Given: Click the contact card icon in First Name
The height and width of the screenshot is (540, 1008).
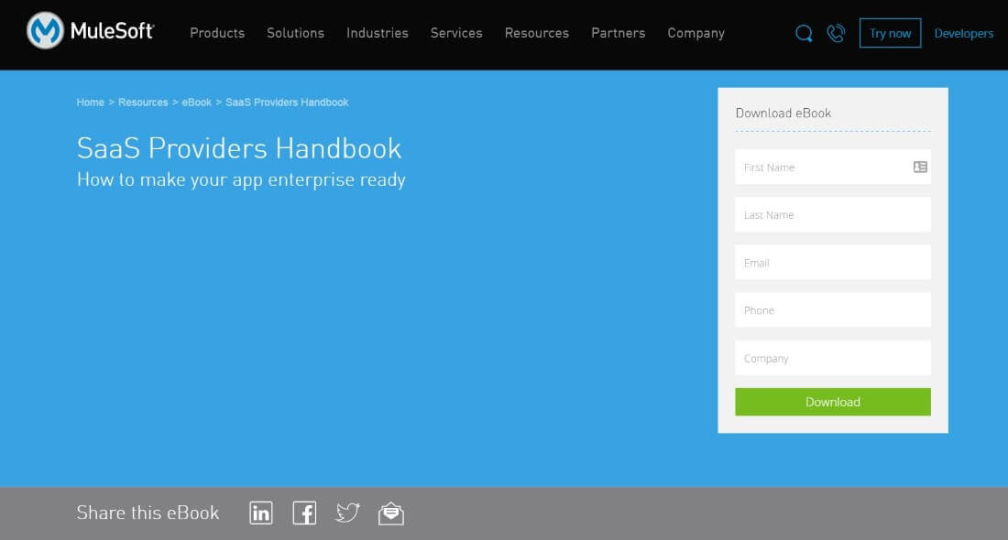Looking at the screenshot, I should coord(918,167).
